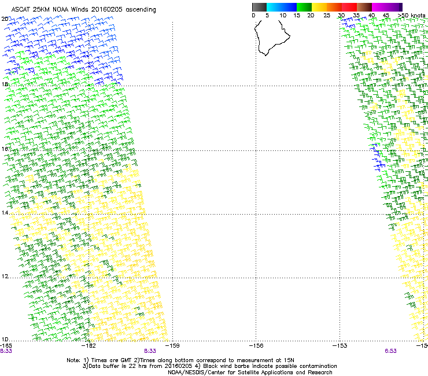Click the legend scale label '40'

click(x=371, y=16)
